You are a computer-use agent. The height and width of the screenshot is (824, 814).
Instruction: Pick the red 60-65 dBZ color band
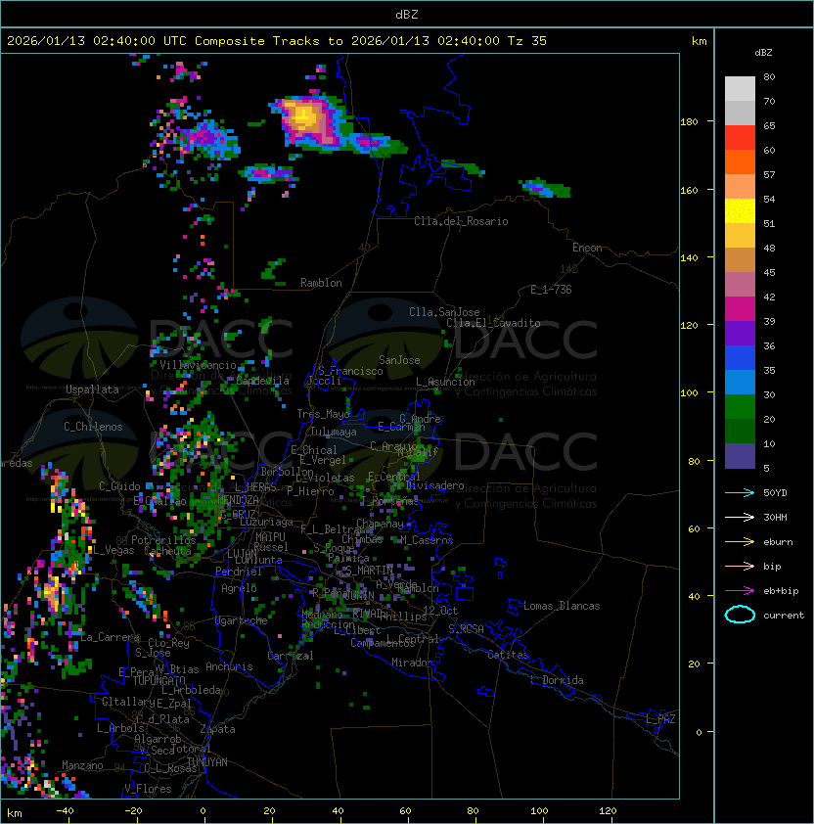click(x=740, y=138)
